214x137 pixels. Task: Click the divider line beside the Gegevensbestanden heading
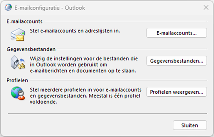[x=132, y=49]
